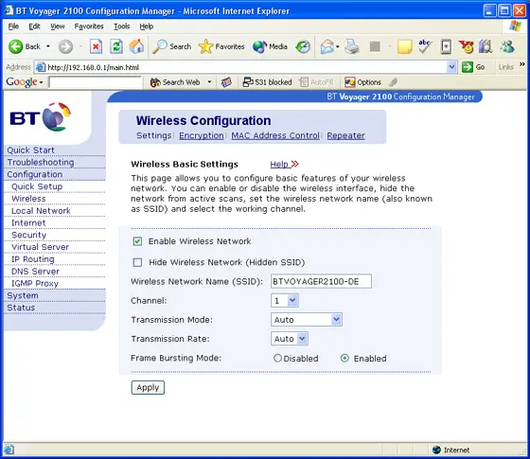Open the Search Web dropdown arrow

[x=209, y=82]
